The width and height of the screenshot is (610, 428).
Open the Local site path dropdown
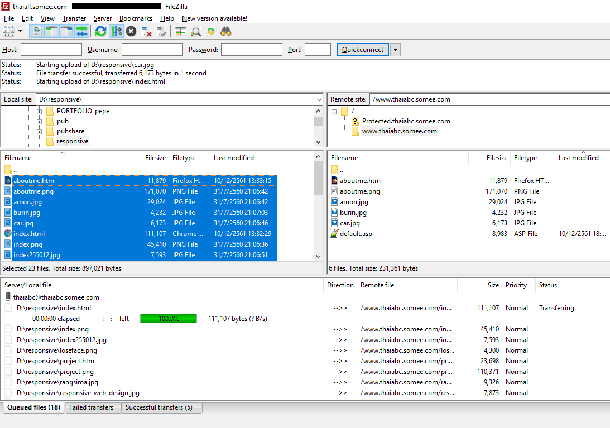coord(318,99)
